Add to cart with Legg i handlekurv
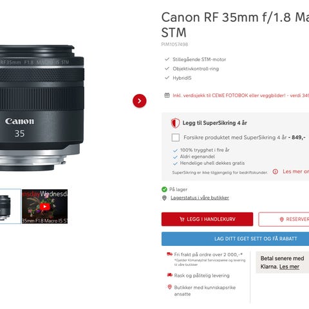309x309 pixels. coord(207,219)
